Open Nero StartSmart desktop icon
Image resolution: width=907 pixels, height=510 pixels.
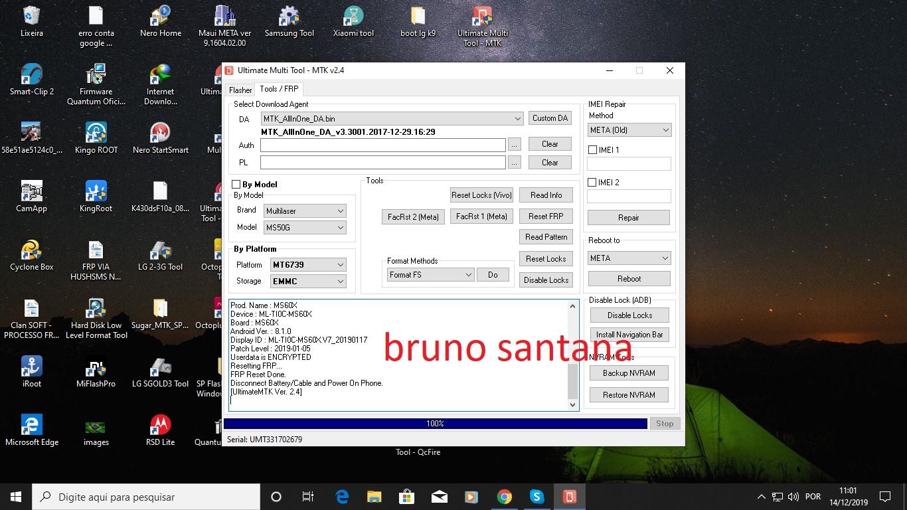[161, 139]
